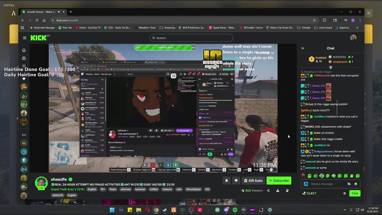Open Steam from taskbar
This screenshot has height=215, width=382.
165,210
